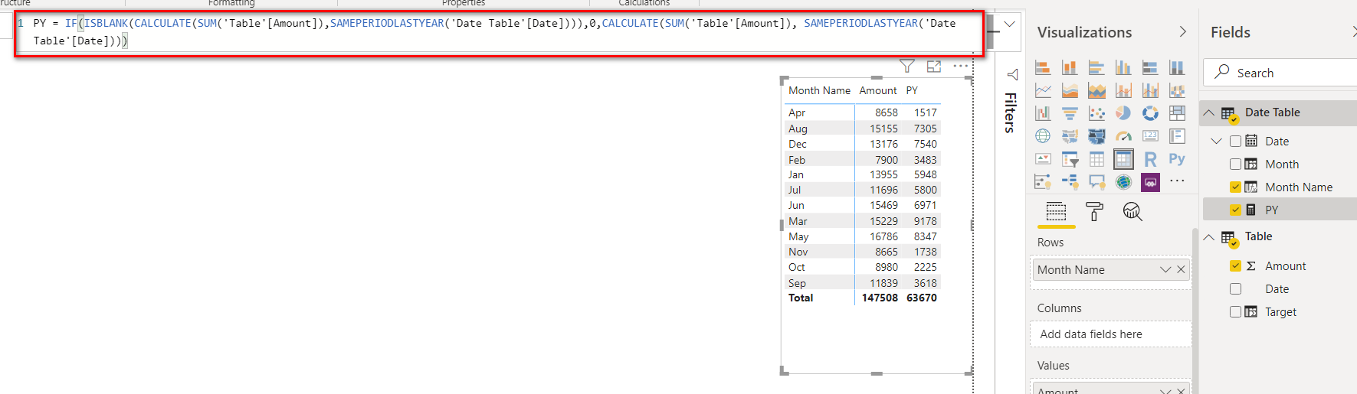This screenshot has width=1357, height=394.
Task: Toggle the Date checkbox under Table
Action: [x=1235, y=288]
